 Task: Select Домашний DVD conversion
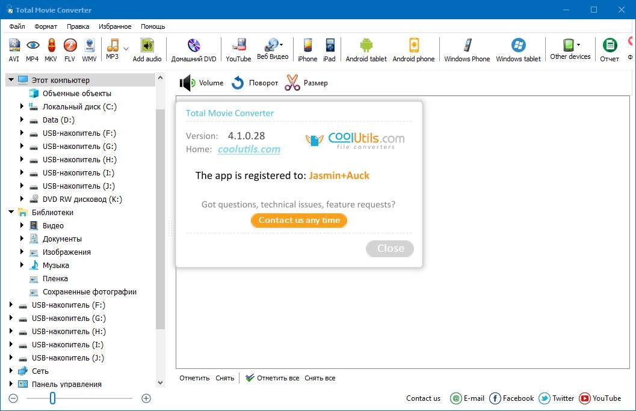click(194, 50)
